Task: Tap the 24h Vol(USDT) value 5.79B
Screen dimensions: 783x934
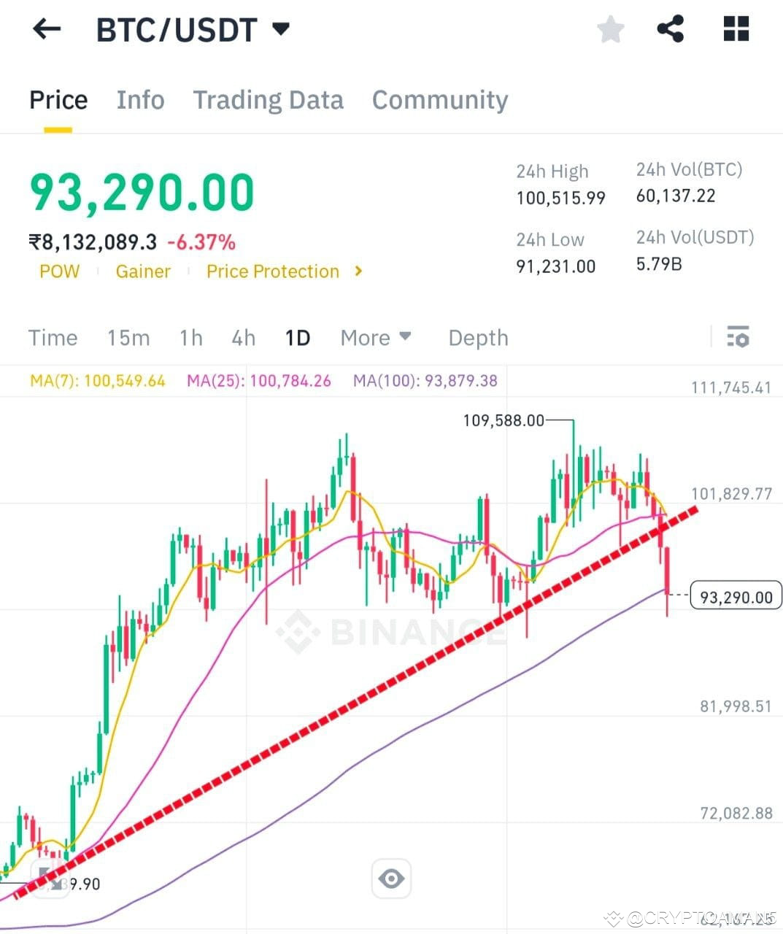Action: click(x=659, y=263)
